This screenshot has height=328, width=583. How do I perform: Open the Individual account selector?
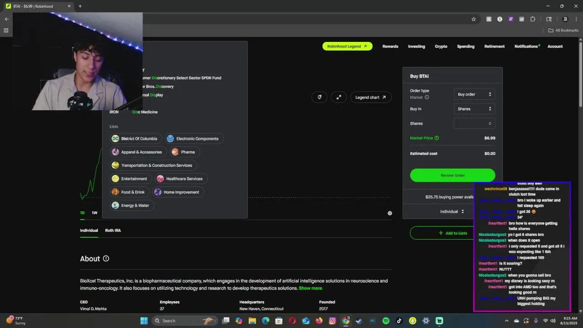[x=452, y=211]
